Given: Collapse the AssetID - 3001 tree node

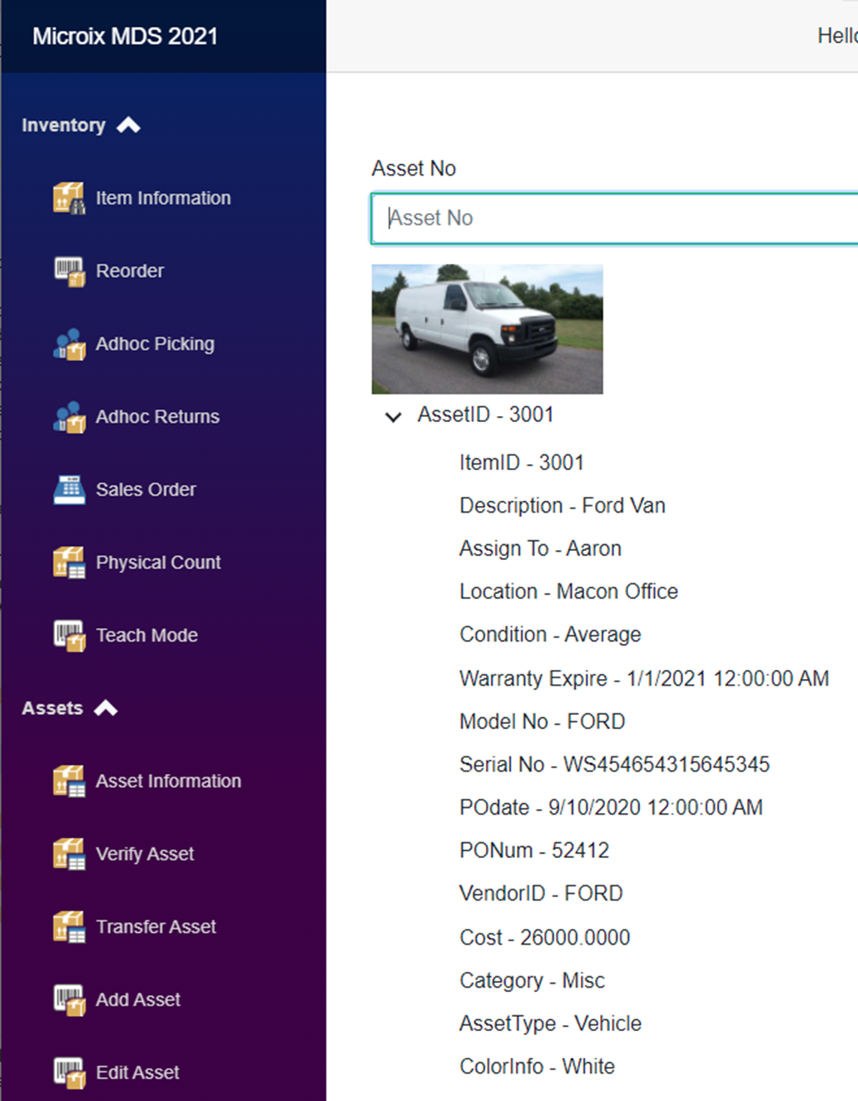Looking at the screenshot, I should click(393, 416).
